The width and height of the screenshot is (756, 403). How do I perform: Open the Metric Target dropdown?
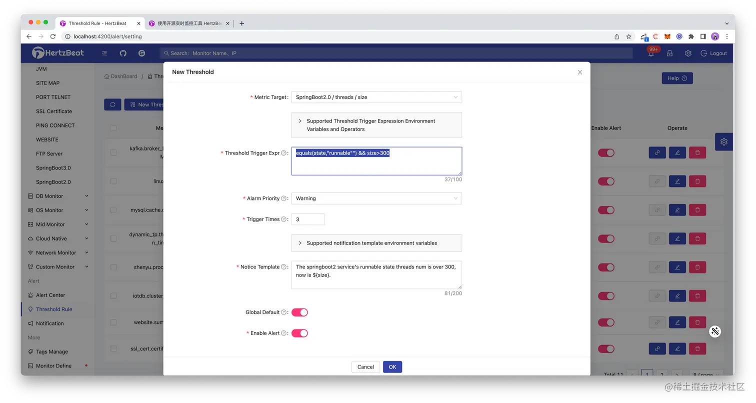coord(376,97)
